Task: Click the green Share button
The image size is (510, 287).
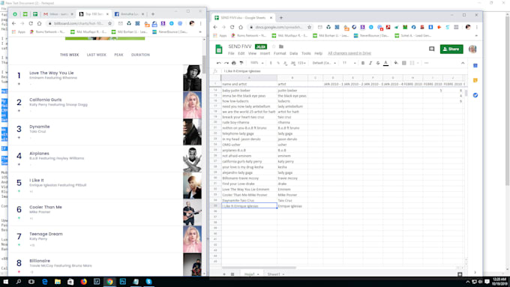Action: (x=451, y=49)
